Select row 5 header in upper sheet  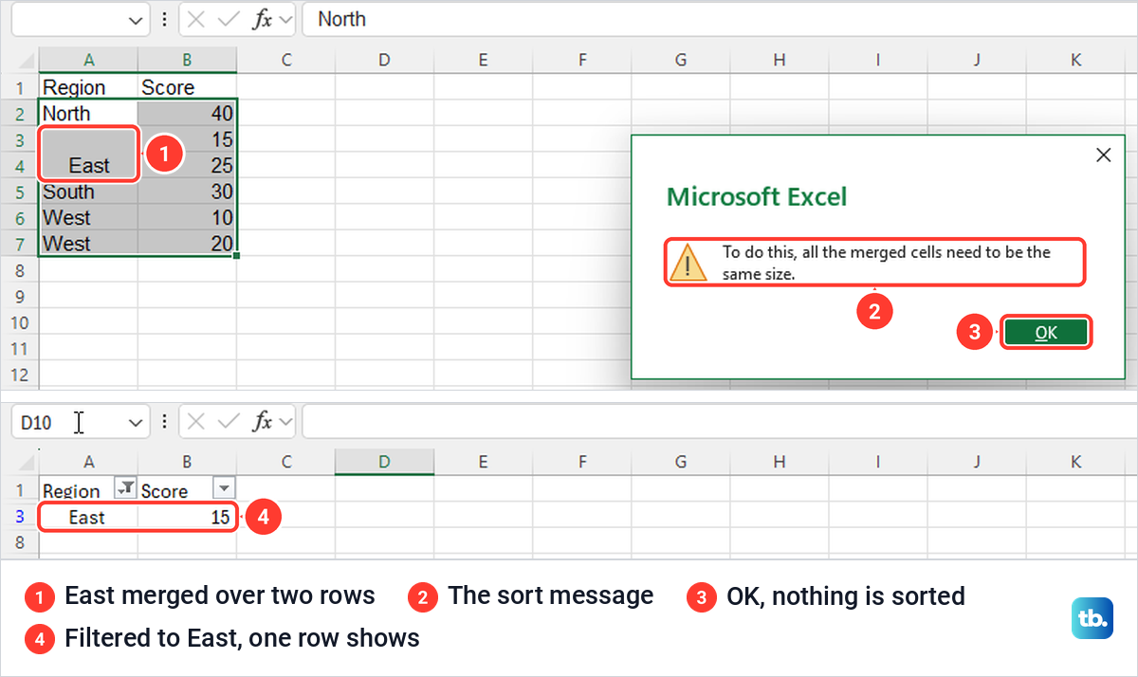[x=19, y=192]
